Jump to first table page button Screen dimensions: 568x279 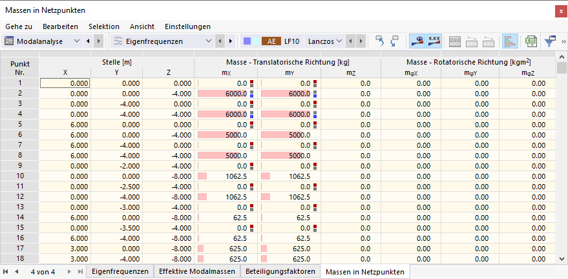6,271
